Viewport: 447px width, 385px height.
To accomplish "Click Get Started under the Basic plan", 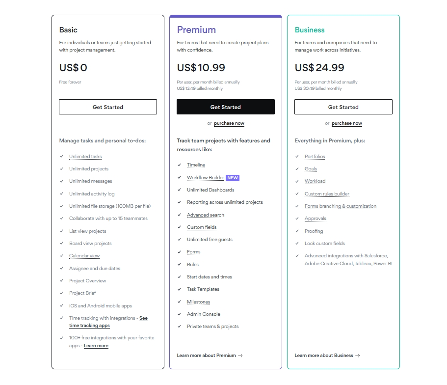I will click(x=107, y=107).
